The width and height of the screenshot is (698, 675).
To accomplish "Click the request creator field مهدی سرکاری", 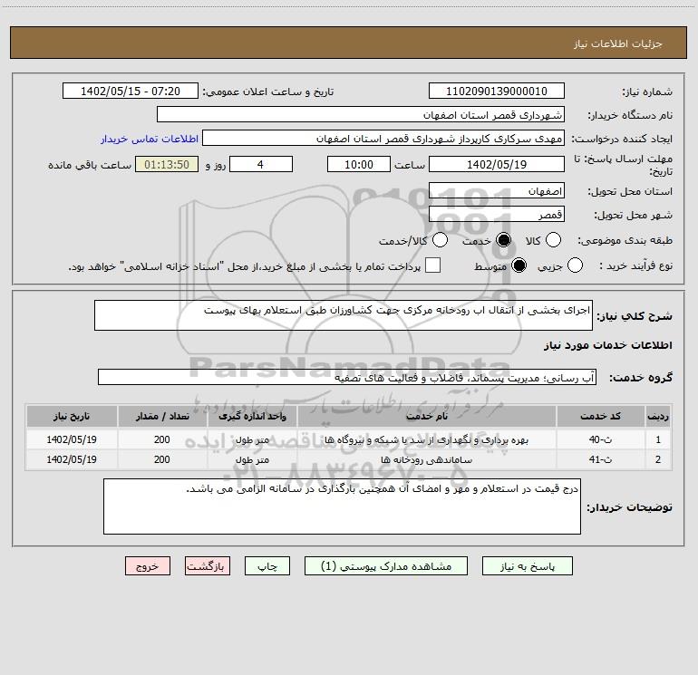I will click(x=383, y=138).
